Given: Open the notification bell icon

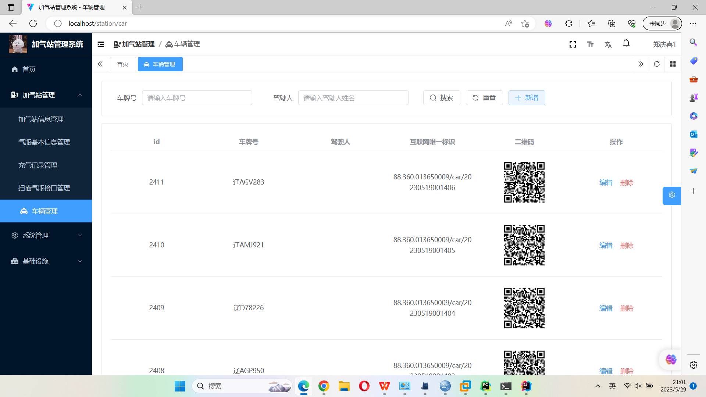Looking at the screenshot, I should [626, 43].
